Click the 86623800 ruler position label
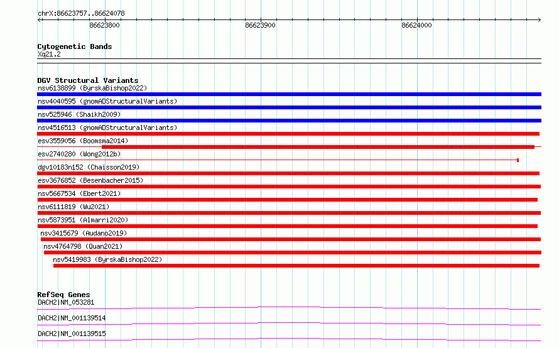Image resolution: width=559 pixels, height=348 pixels. (104, 25)
